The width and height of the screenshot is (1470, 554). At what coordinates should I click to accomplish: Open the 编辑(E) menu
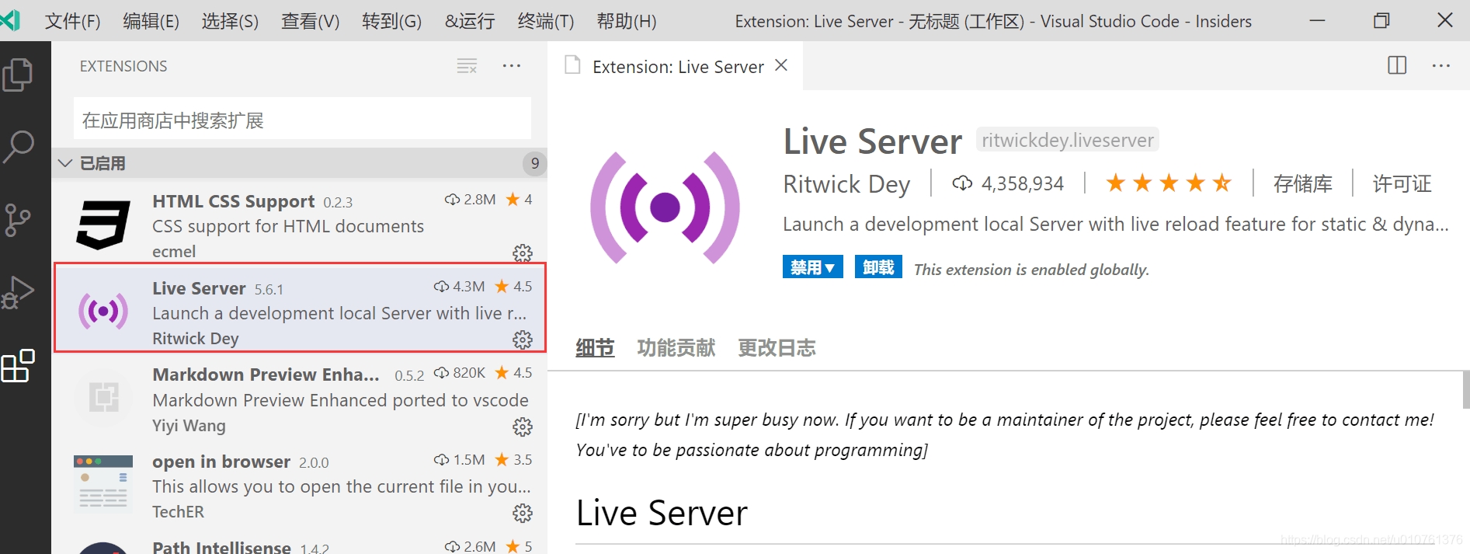click(151, 21)
